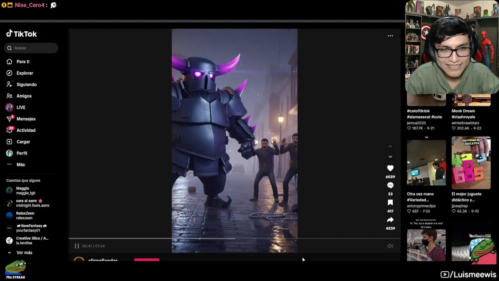Focus the Buscar search field
This screenshot has width=499, height=281.
(x=31, y=48)
